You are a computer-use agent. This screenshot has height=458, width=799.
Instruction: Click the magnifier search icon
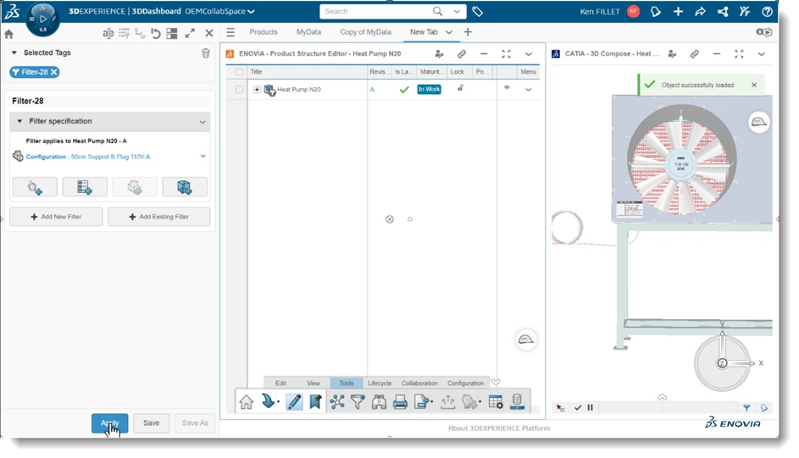point(437,11)
